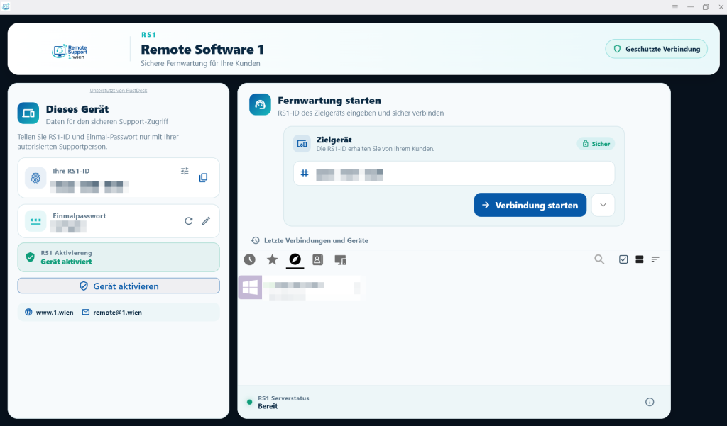Open the www.1.wien link
Image resolution: width=727 pixels, height=426 pixels.
click(x=55, y=313)
